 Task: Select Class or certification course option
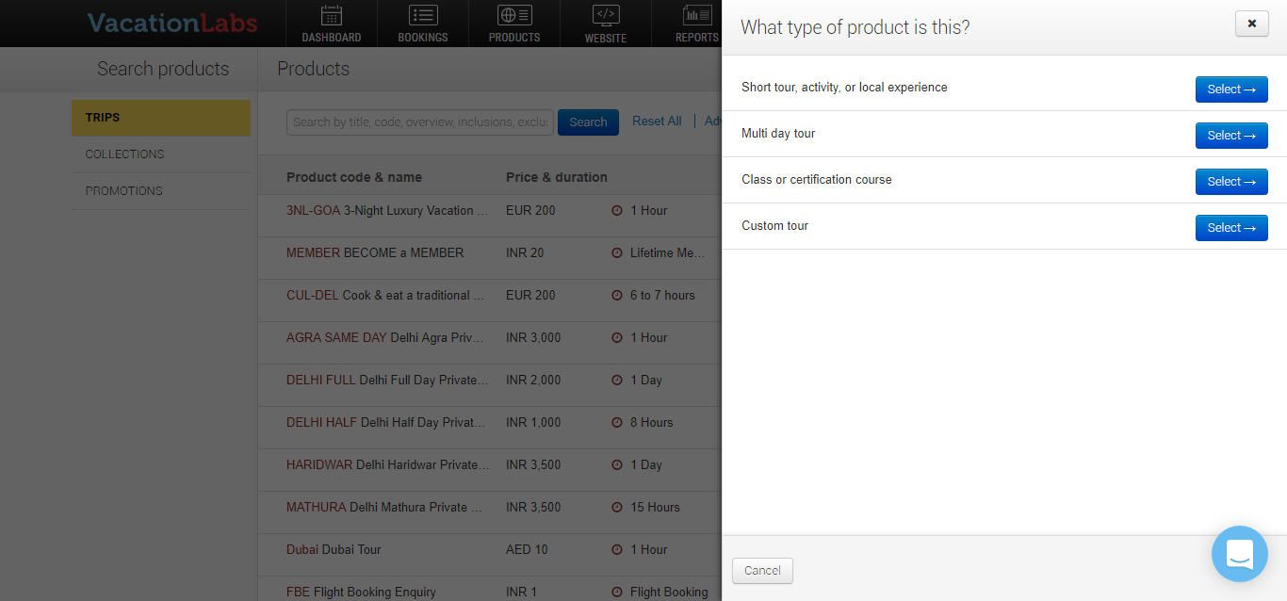(x=1230, y=182)
